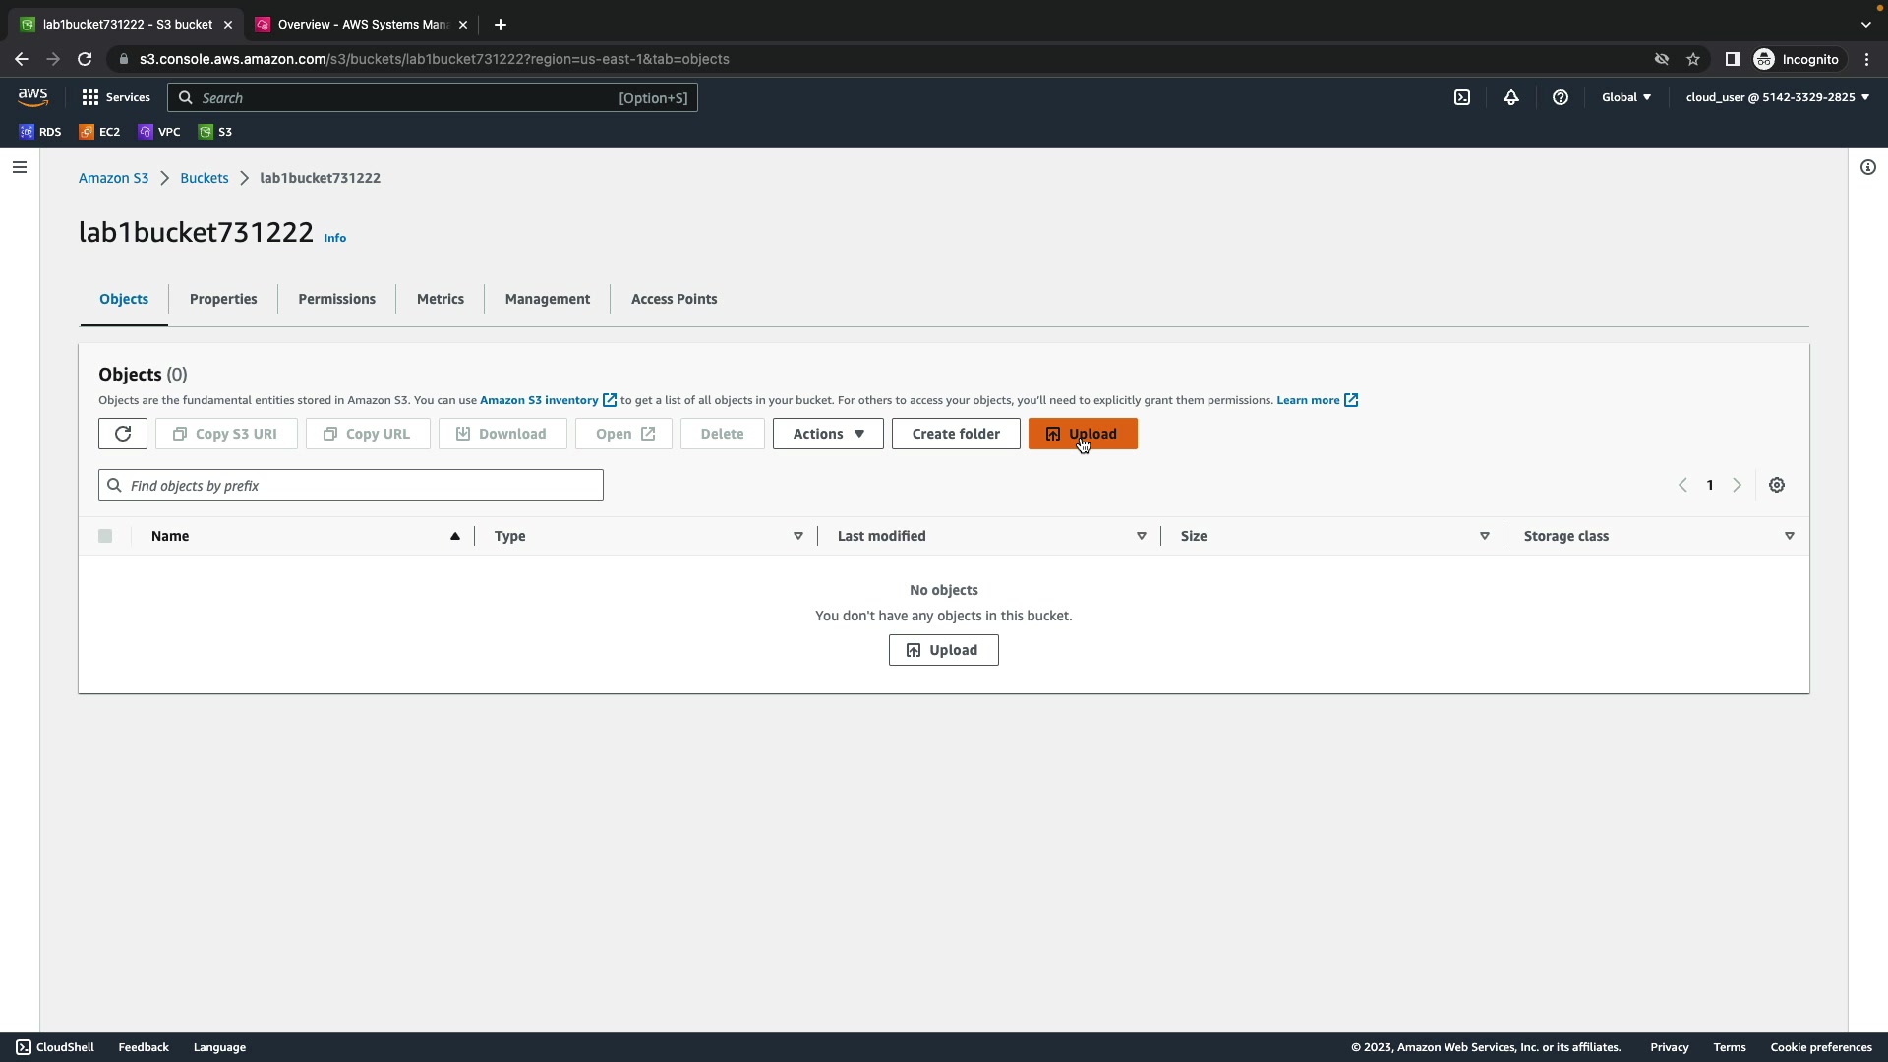Click the orange Upload button
1888x1062 pixels.
coord(1083,434)
